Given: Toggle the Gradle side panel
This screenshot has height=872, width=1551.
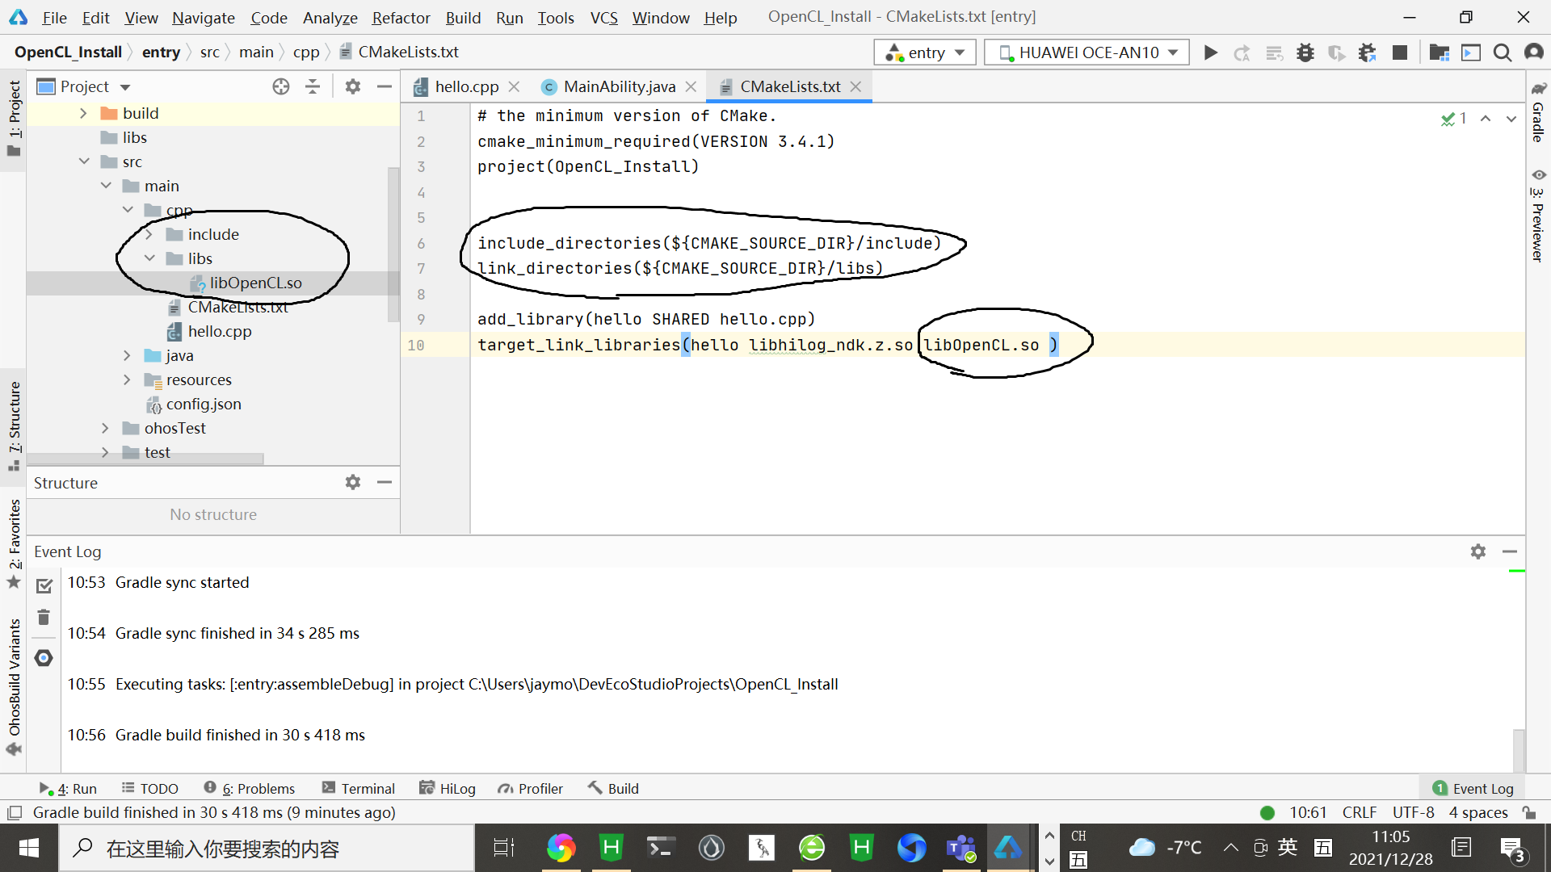Looking at the screenshot, I should click(1538, 111).
